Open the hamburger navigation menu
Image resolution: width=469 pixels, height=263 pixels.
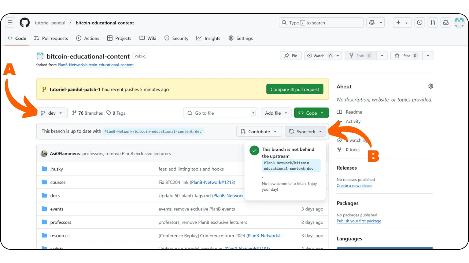pyautogui.click(x=10, y=23)
